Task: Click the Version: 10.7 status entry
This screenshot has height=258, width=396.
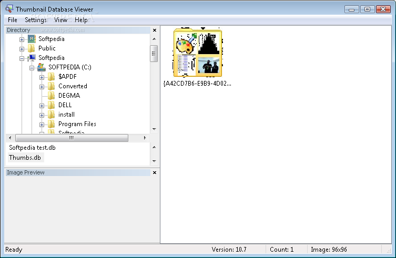Action: (229, 250)
